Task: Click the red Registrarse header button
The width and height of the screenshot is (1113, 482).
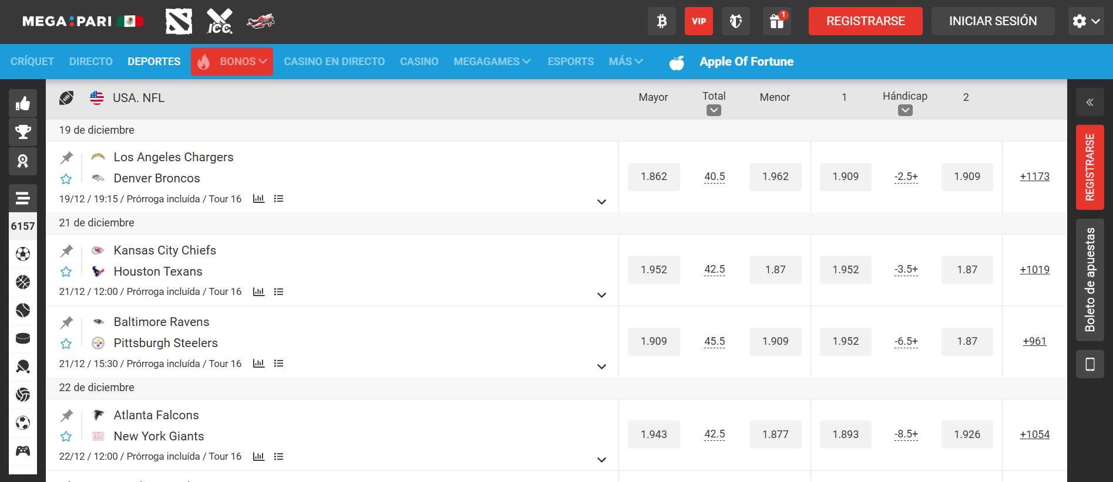Action: pyautogui.click(x=866, y=21)
